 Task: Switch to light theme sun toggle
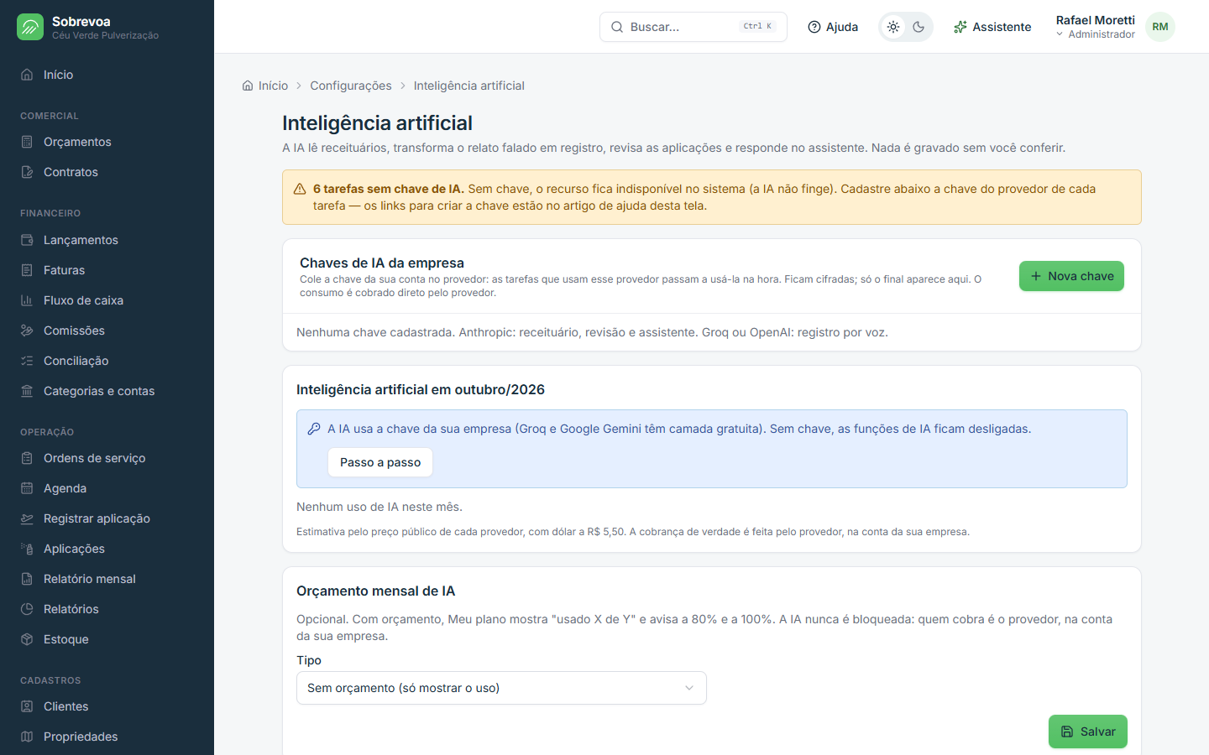[893, 27]
